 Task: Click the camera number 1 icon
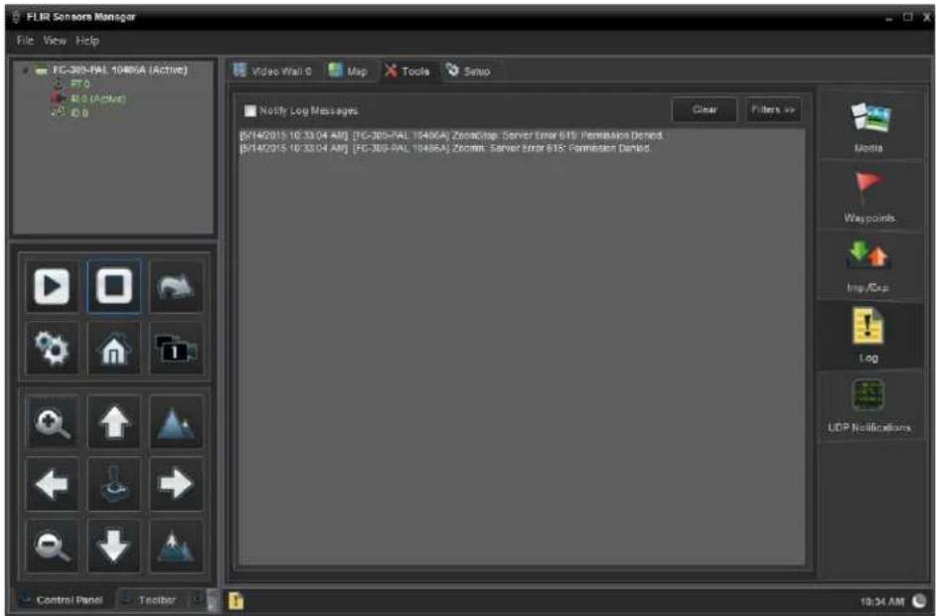point(176,349)
